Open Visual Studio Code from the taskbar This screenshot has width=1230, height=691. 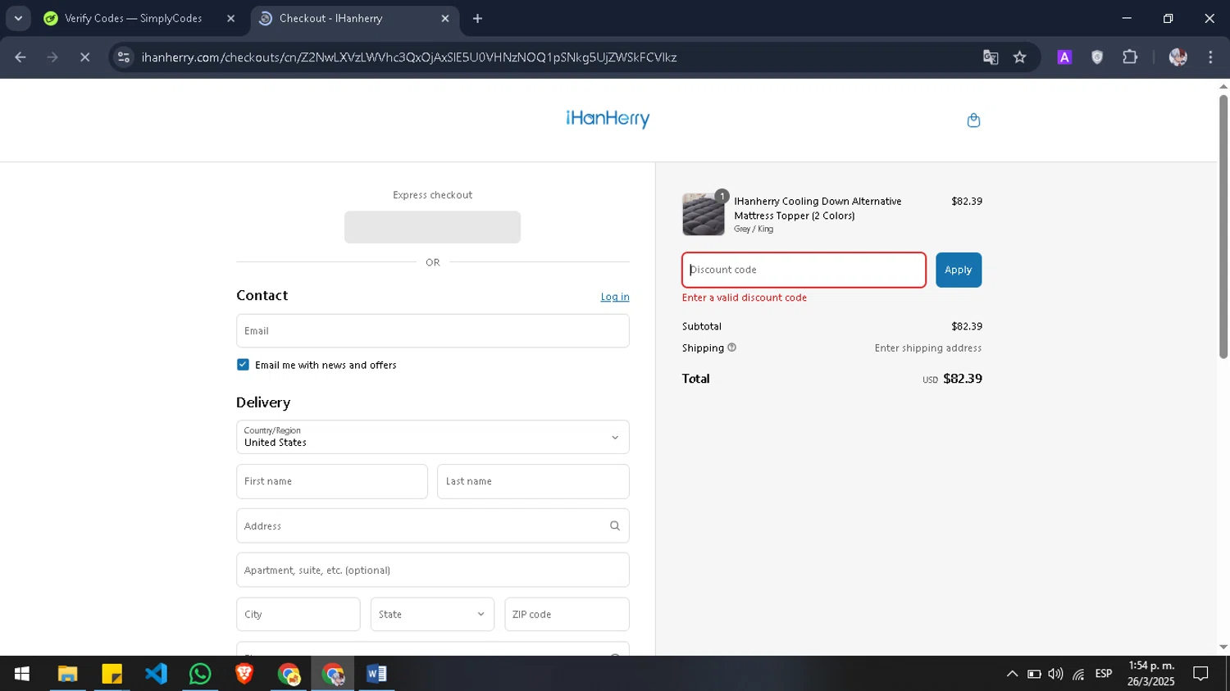tap(156, 674)
